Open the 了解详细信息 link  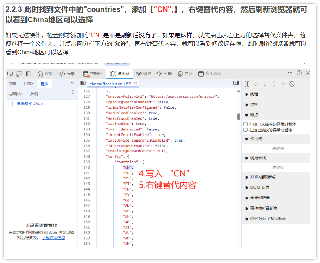pos(54,237)
